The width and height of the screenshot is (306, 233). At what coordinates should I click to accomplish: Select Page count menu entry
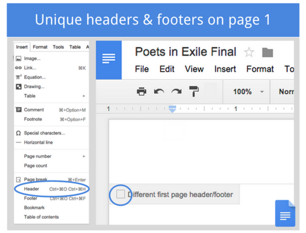pyautogui.click(x=51, y=166)
